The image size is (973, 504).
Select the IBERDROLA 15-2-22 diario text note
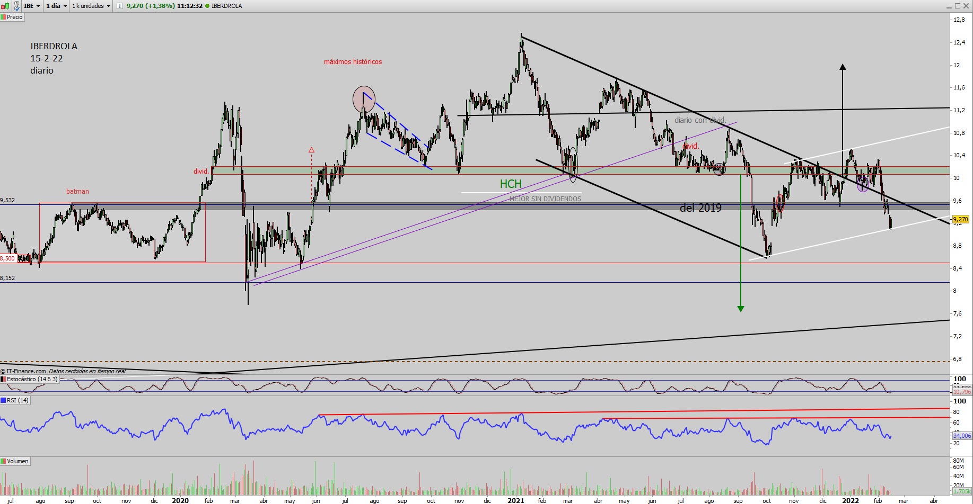(x=54, y=58)
